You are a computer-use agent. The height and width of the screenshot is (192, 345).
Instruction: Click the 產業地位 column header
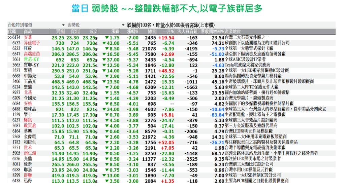pos(234,31)
